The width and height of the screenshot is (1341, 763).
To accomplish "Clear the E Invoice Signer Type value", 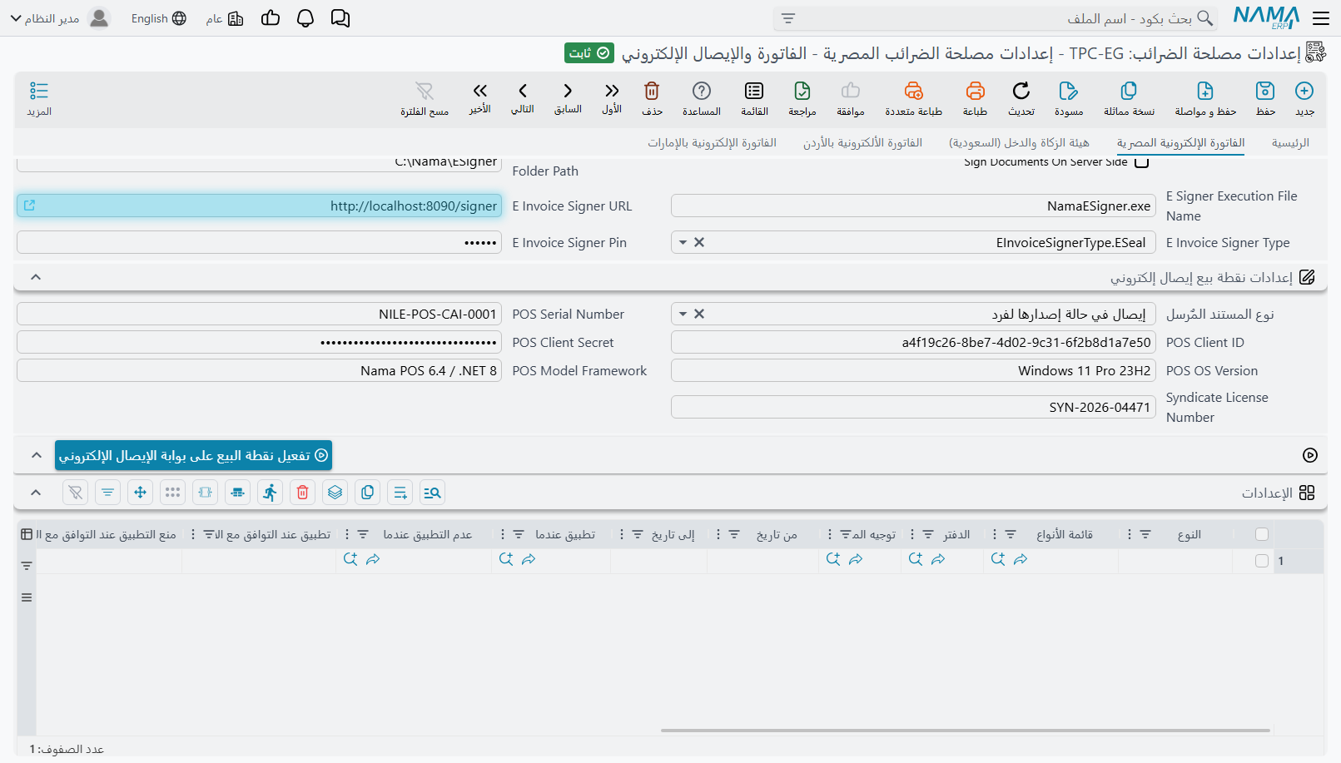I will (699, 242).
